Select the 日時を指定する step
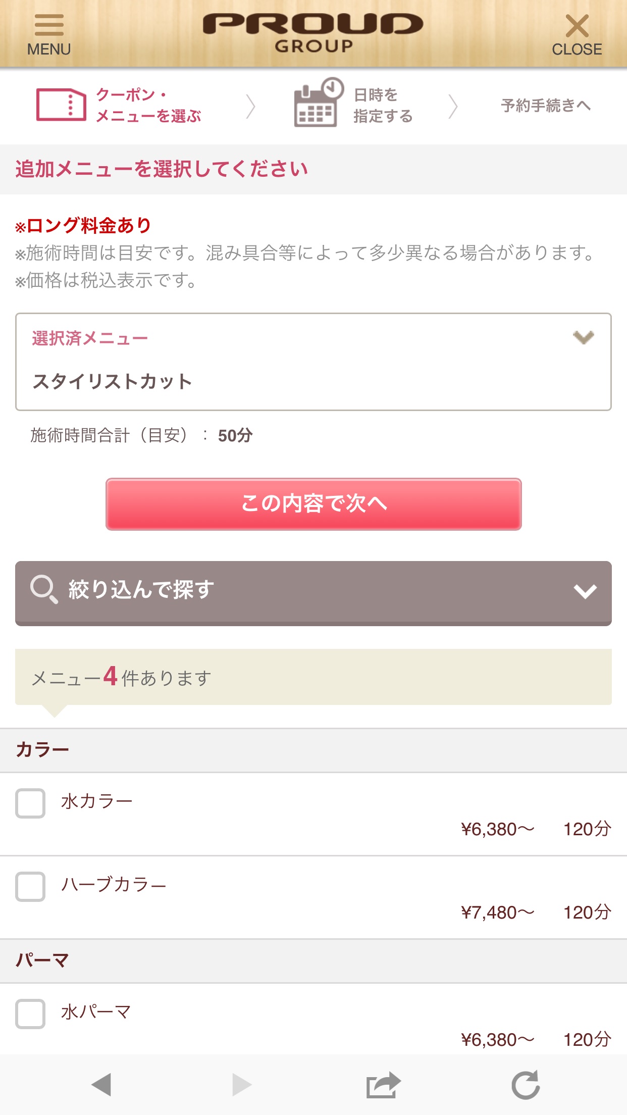627x1115 pixels. (383, 105)
